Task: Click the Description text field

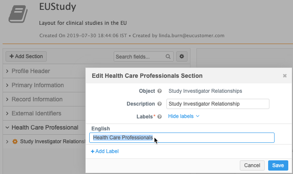Action: coord(217,104)
